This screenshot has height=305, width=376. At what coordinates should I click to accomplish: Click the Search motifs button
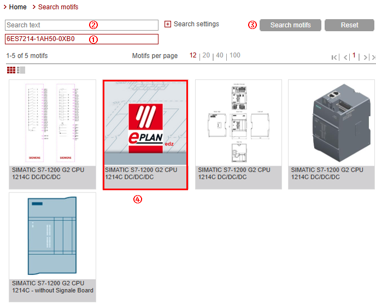click(290, 25)
